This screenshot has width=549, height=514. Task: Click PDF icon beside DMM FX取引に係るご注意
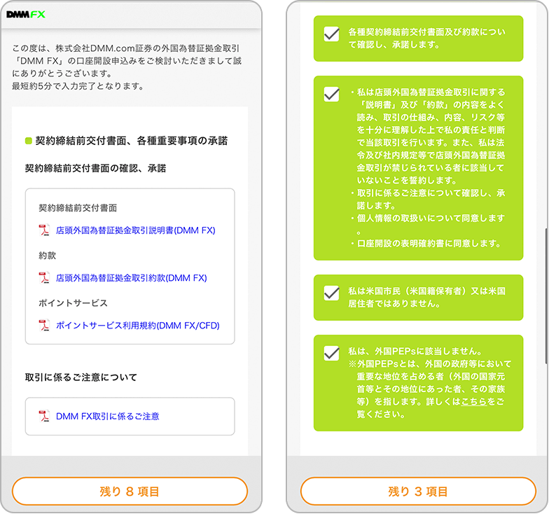[x=44, y=416]
